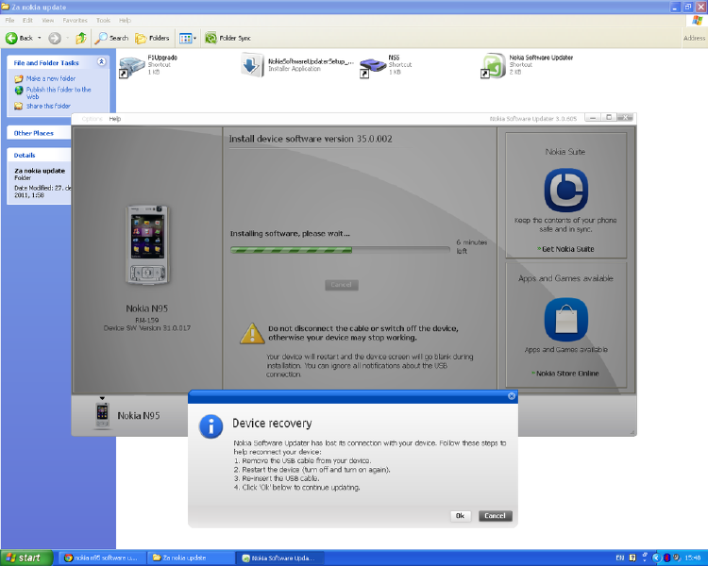Click the language bar help question icon
708x566 pixels.
632,558
